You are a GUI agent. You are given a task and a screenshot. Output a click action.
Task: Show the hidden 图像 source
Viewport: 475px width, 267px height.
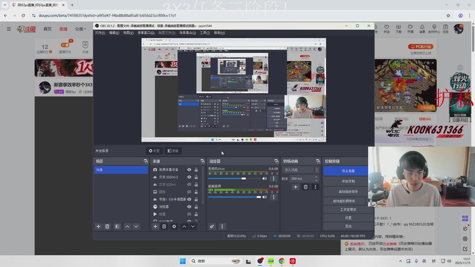click(x=189, y=192)
